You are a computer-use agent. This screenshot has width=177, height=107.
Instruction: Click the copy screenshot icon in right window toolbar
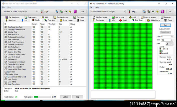(149, 11)
